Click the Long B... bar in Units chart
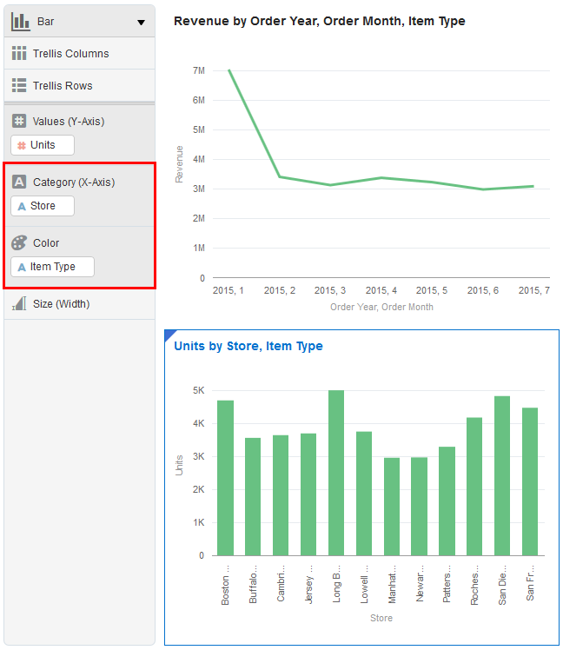This screenshot has height=650, width=563. click(336, 473)
